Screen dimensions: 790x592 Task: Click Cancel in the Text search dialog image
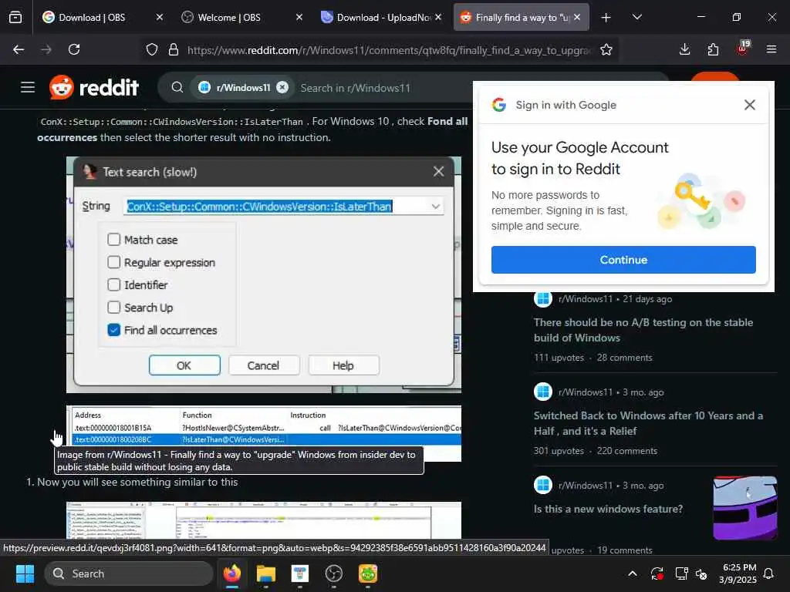pyautogui.click(x=264, y=365)
